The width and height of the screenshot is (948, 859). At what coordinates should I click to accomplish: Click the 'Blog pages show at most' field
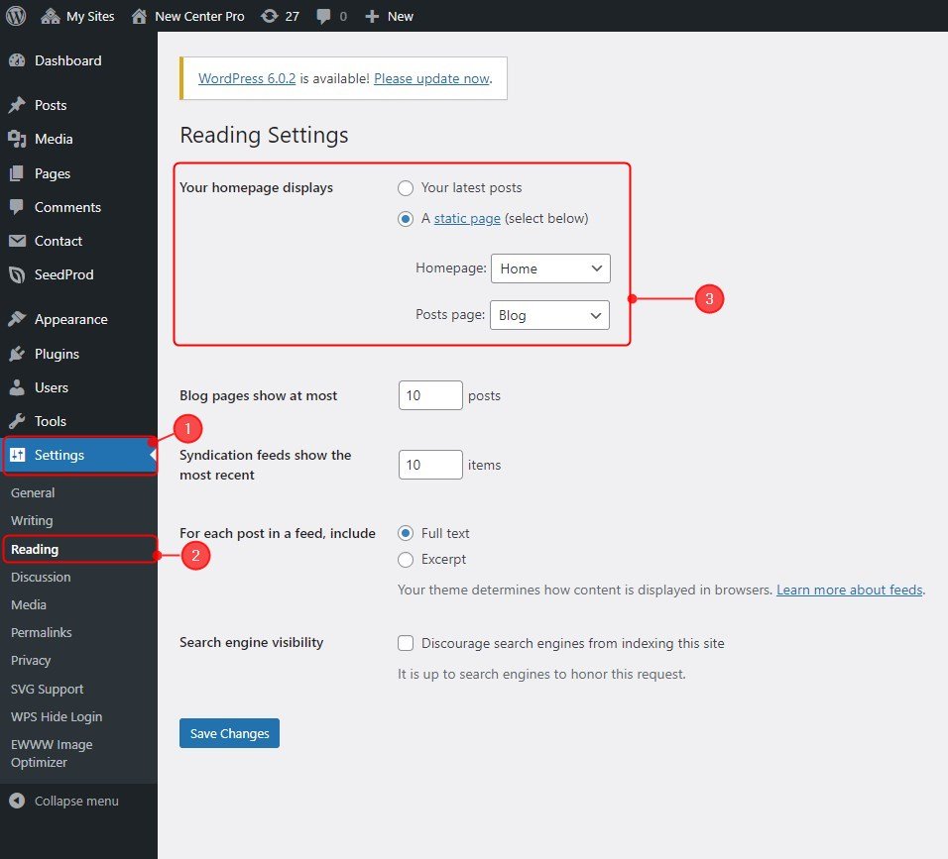[x=430, y=395]
